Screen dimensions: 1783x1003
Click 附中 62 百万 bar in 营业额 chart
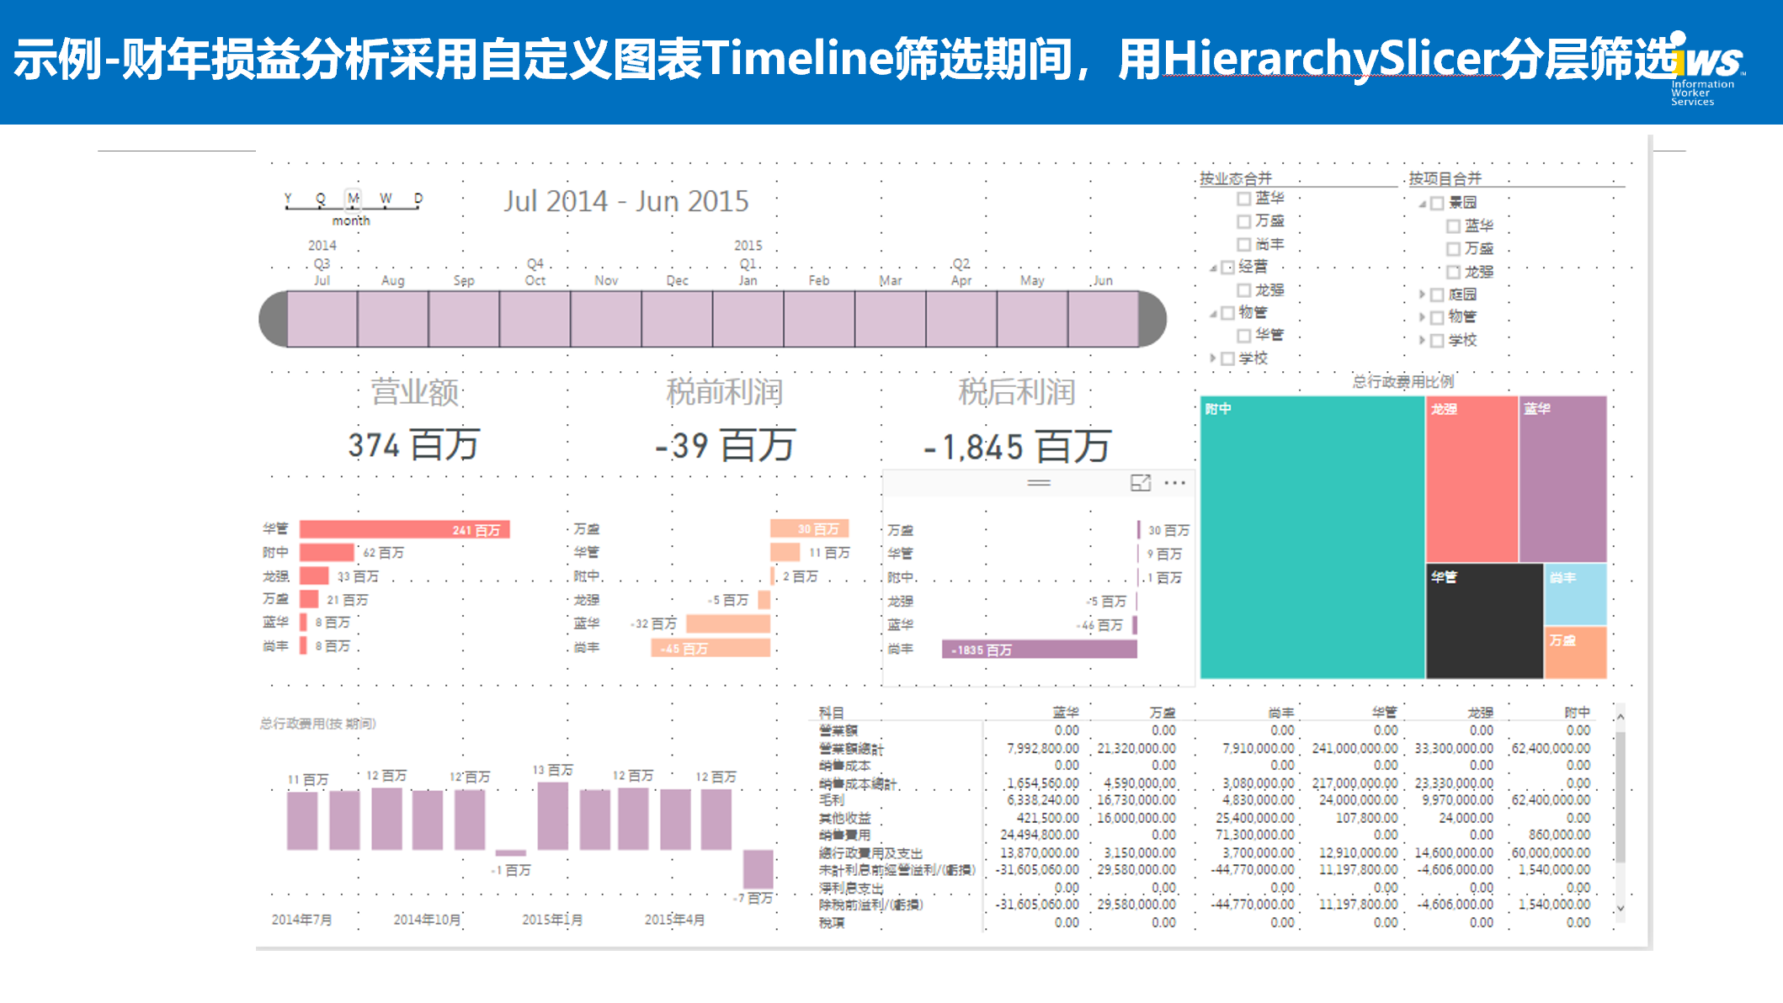[x=327, y=553]
